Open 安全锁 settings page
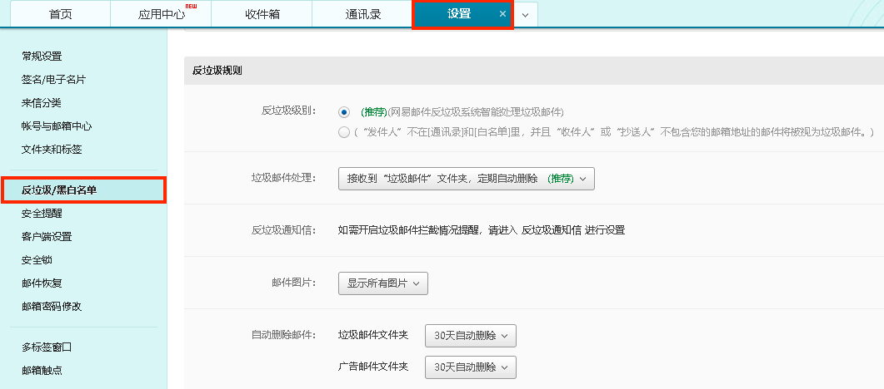Viewport: 884px width, 389px height. 37,259
